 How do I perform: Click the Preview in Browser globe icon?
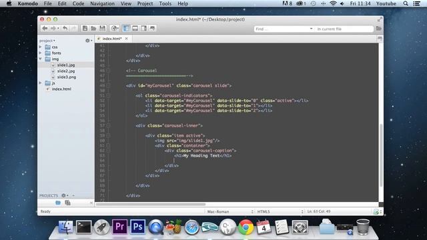[x=114, y=28]
